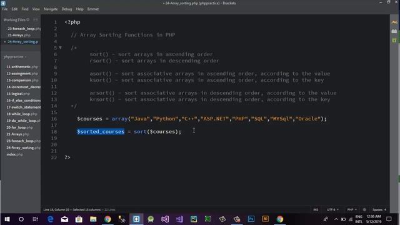The height and width of the screenshot is (225, 400).
Task: Open the Extension Manager icon
Action: tap(394, 31)
